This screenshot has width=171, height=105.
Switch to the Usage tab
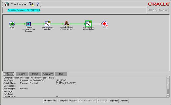[22, 74]
